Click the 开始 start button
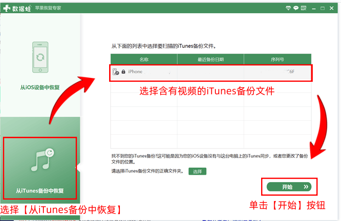This screenshot has height=221, width=341. pyautogui.click(x=289, y=187)
